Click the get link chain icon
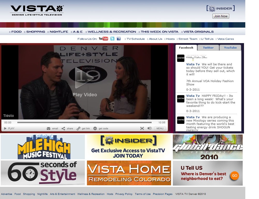Image resolution: width=259 pixels, height=199 pixels. pos(78,129)
